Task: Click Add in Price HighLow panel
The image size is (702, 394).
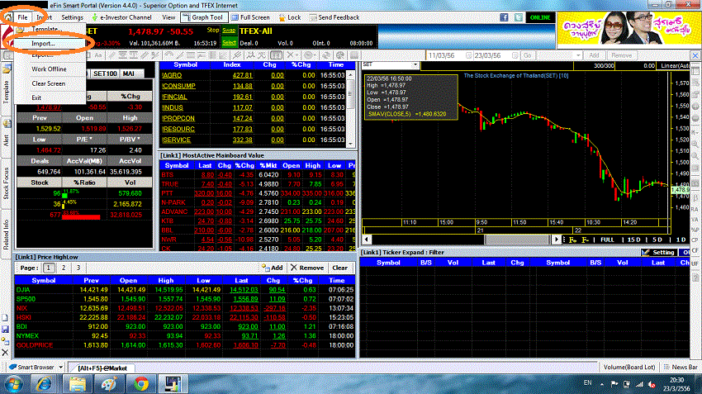Action: pos(273,268)
